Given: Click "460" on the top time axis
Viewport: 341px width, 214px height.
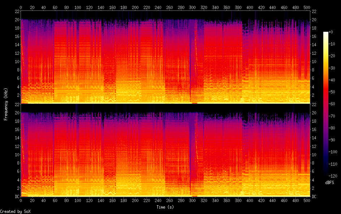Looking at the screenshot, I should [x=284, y=7].
